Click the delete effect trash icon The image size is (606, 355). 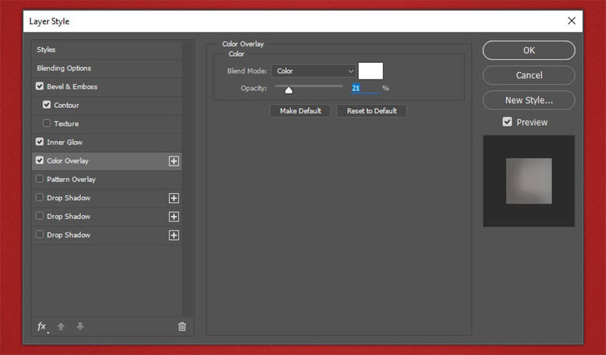tap(182, 327)
